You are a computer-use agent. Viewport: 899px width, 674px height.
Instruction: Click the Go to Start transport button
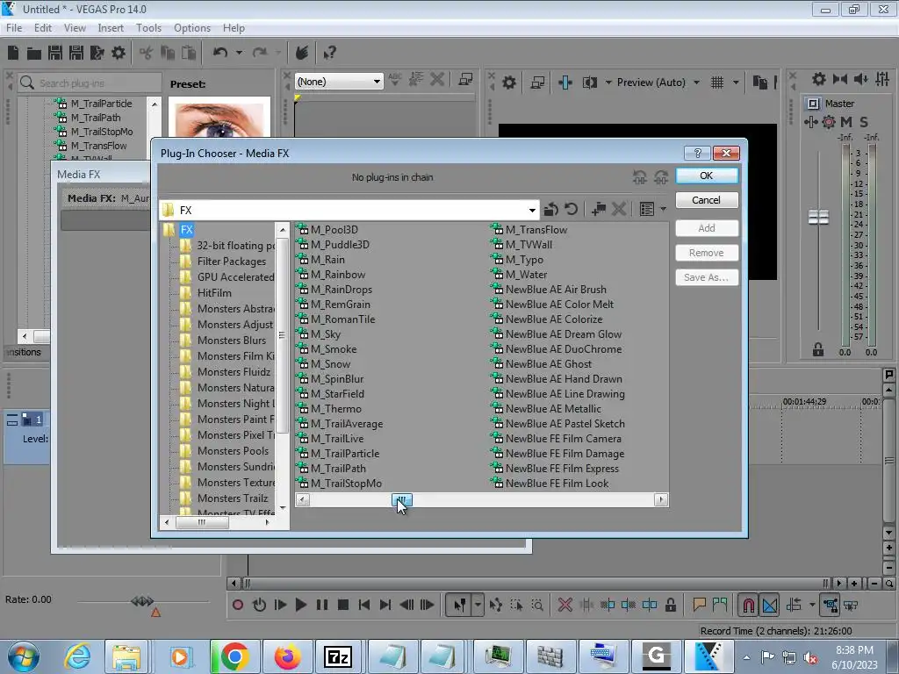pyautogui.click(x=364, y=605)
